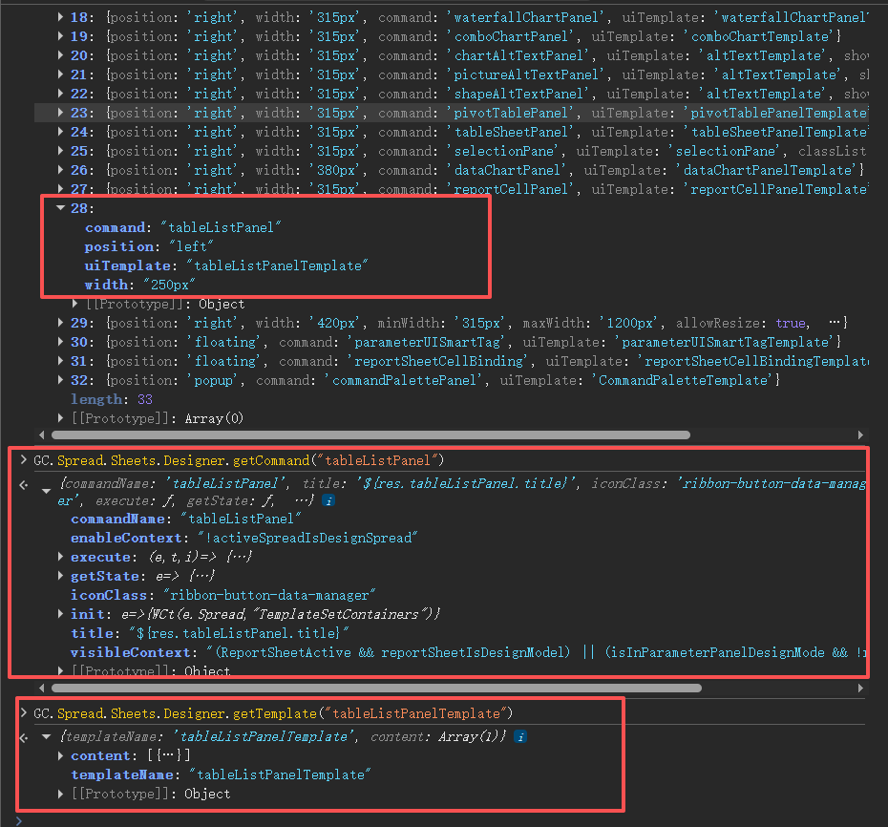
Task: Expand array entry 30 parameterUISmartTag
Action: [60, 342]
